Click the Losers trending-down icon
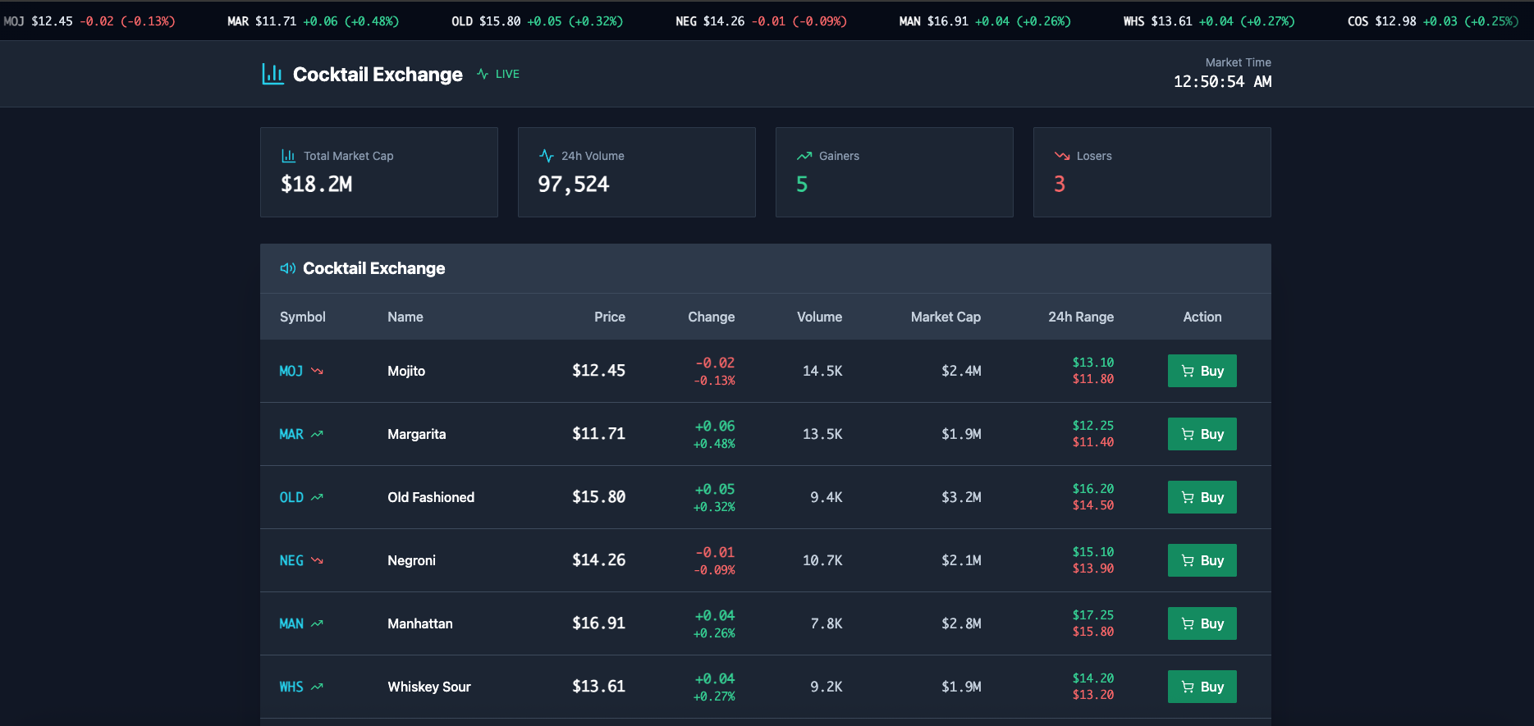Image resolution: width=1534 pixels, height=726 pixels. tap(1061, 156)
